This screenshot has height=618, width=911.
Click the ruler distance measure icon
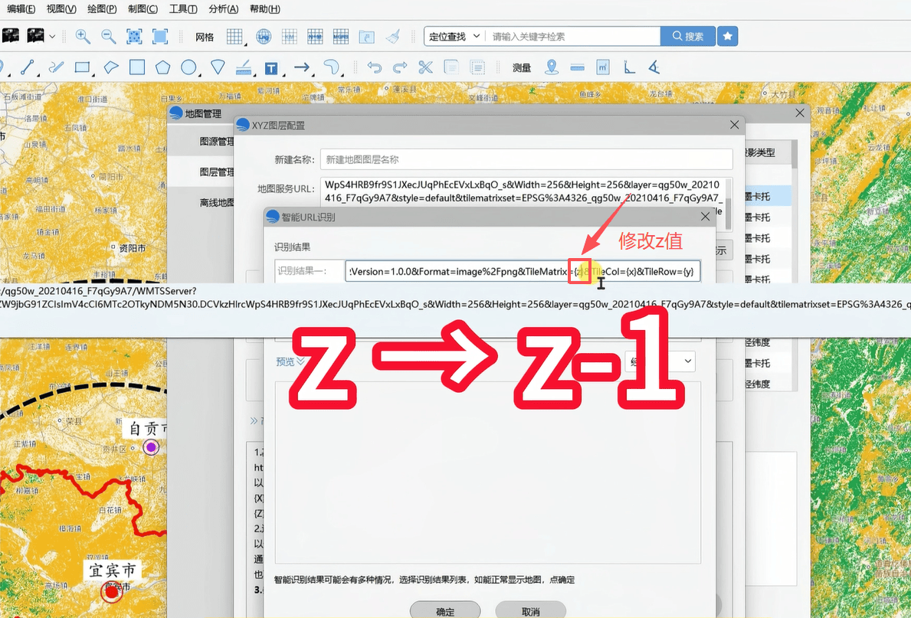tap(577, 67)
